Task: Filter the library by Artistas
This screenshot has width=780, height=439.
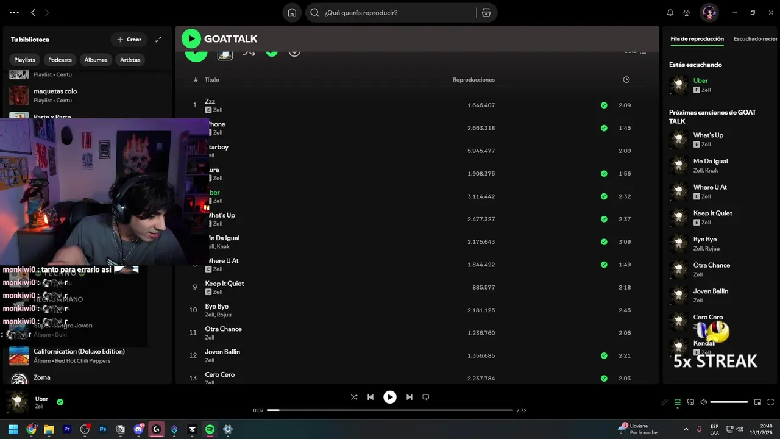Action: pos(130,60)
